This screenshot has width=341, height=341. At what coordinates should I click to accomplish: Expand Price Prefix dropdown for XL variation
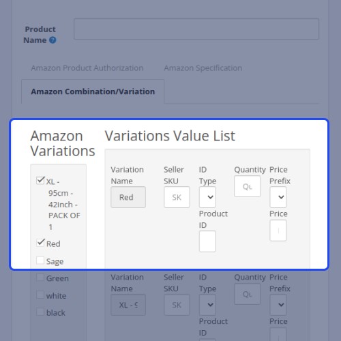(278, 305)
